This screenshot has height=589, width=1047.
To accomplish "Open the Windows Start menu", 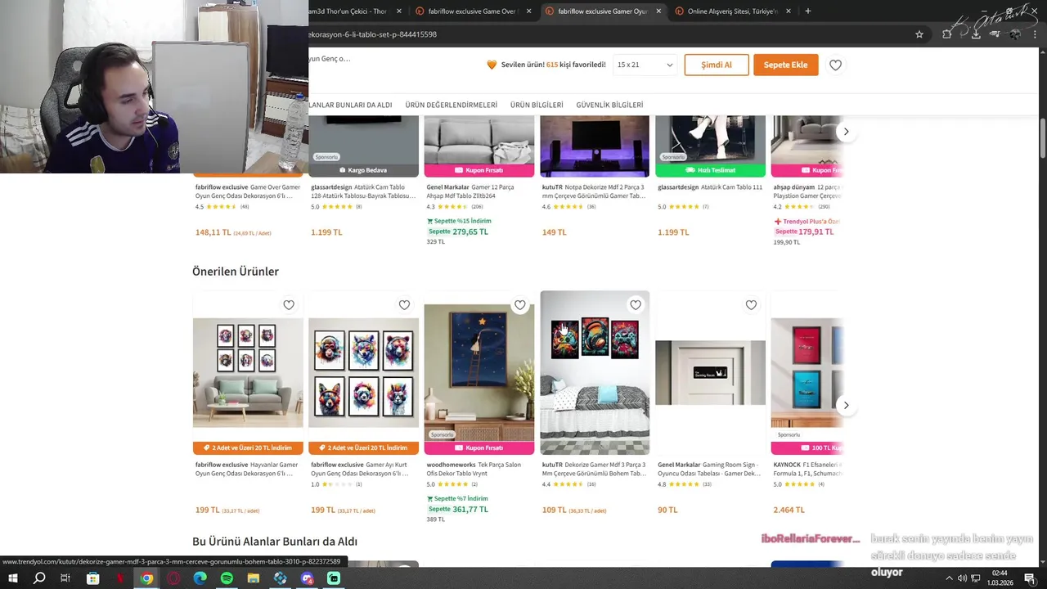I will [13, 578].
